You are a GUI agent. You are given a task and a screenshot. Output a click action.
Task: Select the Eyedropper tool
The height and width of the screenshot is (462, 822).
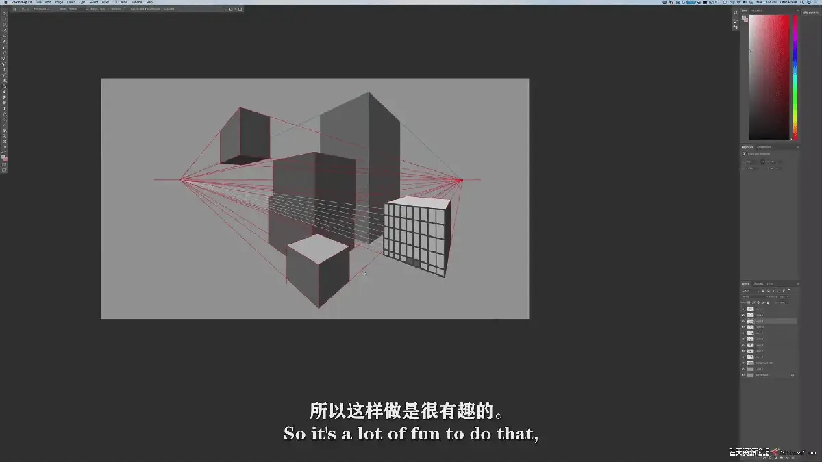[3, 41]
